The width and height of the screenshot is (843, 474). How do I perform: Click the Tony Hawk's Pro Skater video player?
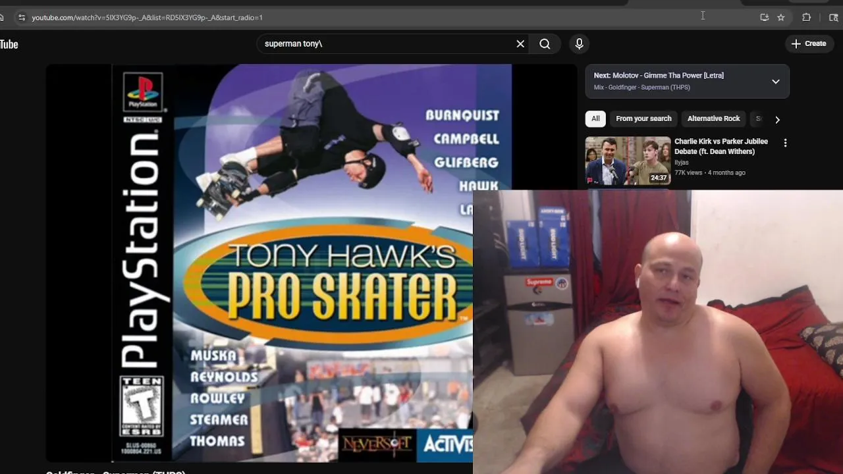tap(311, 263)
